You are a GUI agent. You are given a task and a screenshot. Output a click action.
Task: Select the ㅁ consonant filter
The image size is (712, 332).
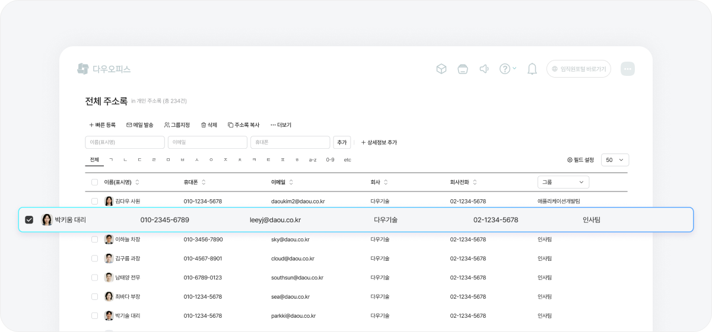coord(169,160)
